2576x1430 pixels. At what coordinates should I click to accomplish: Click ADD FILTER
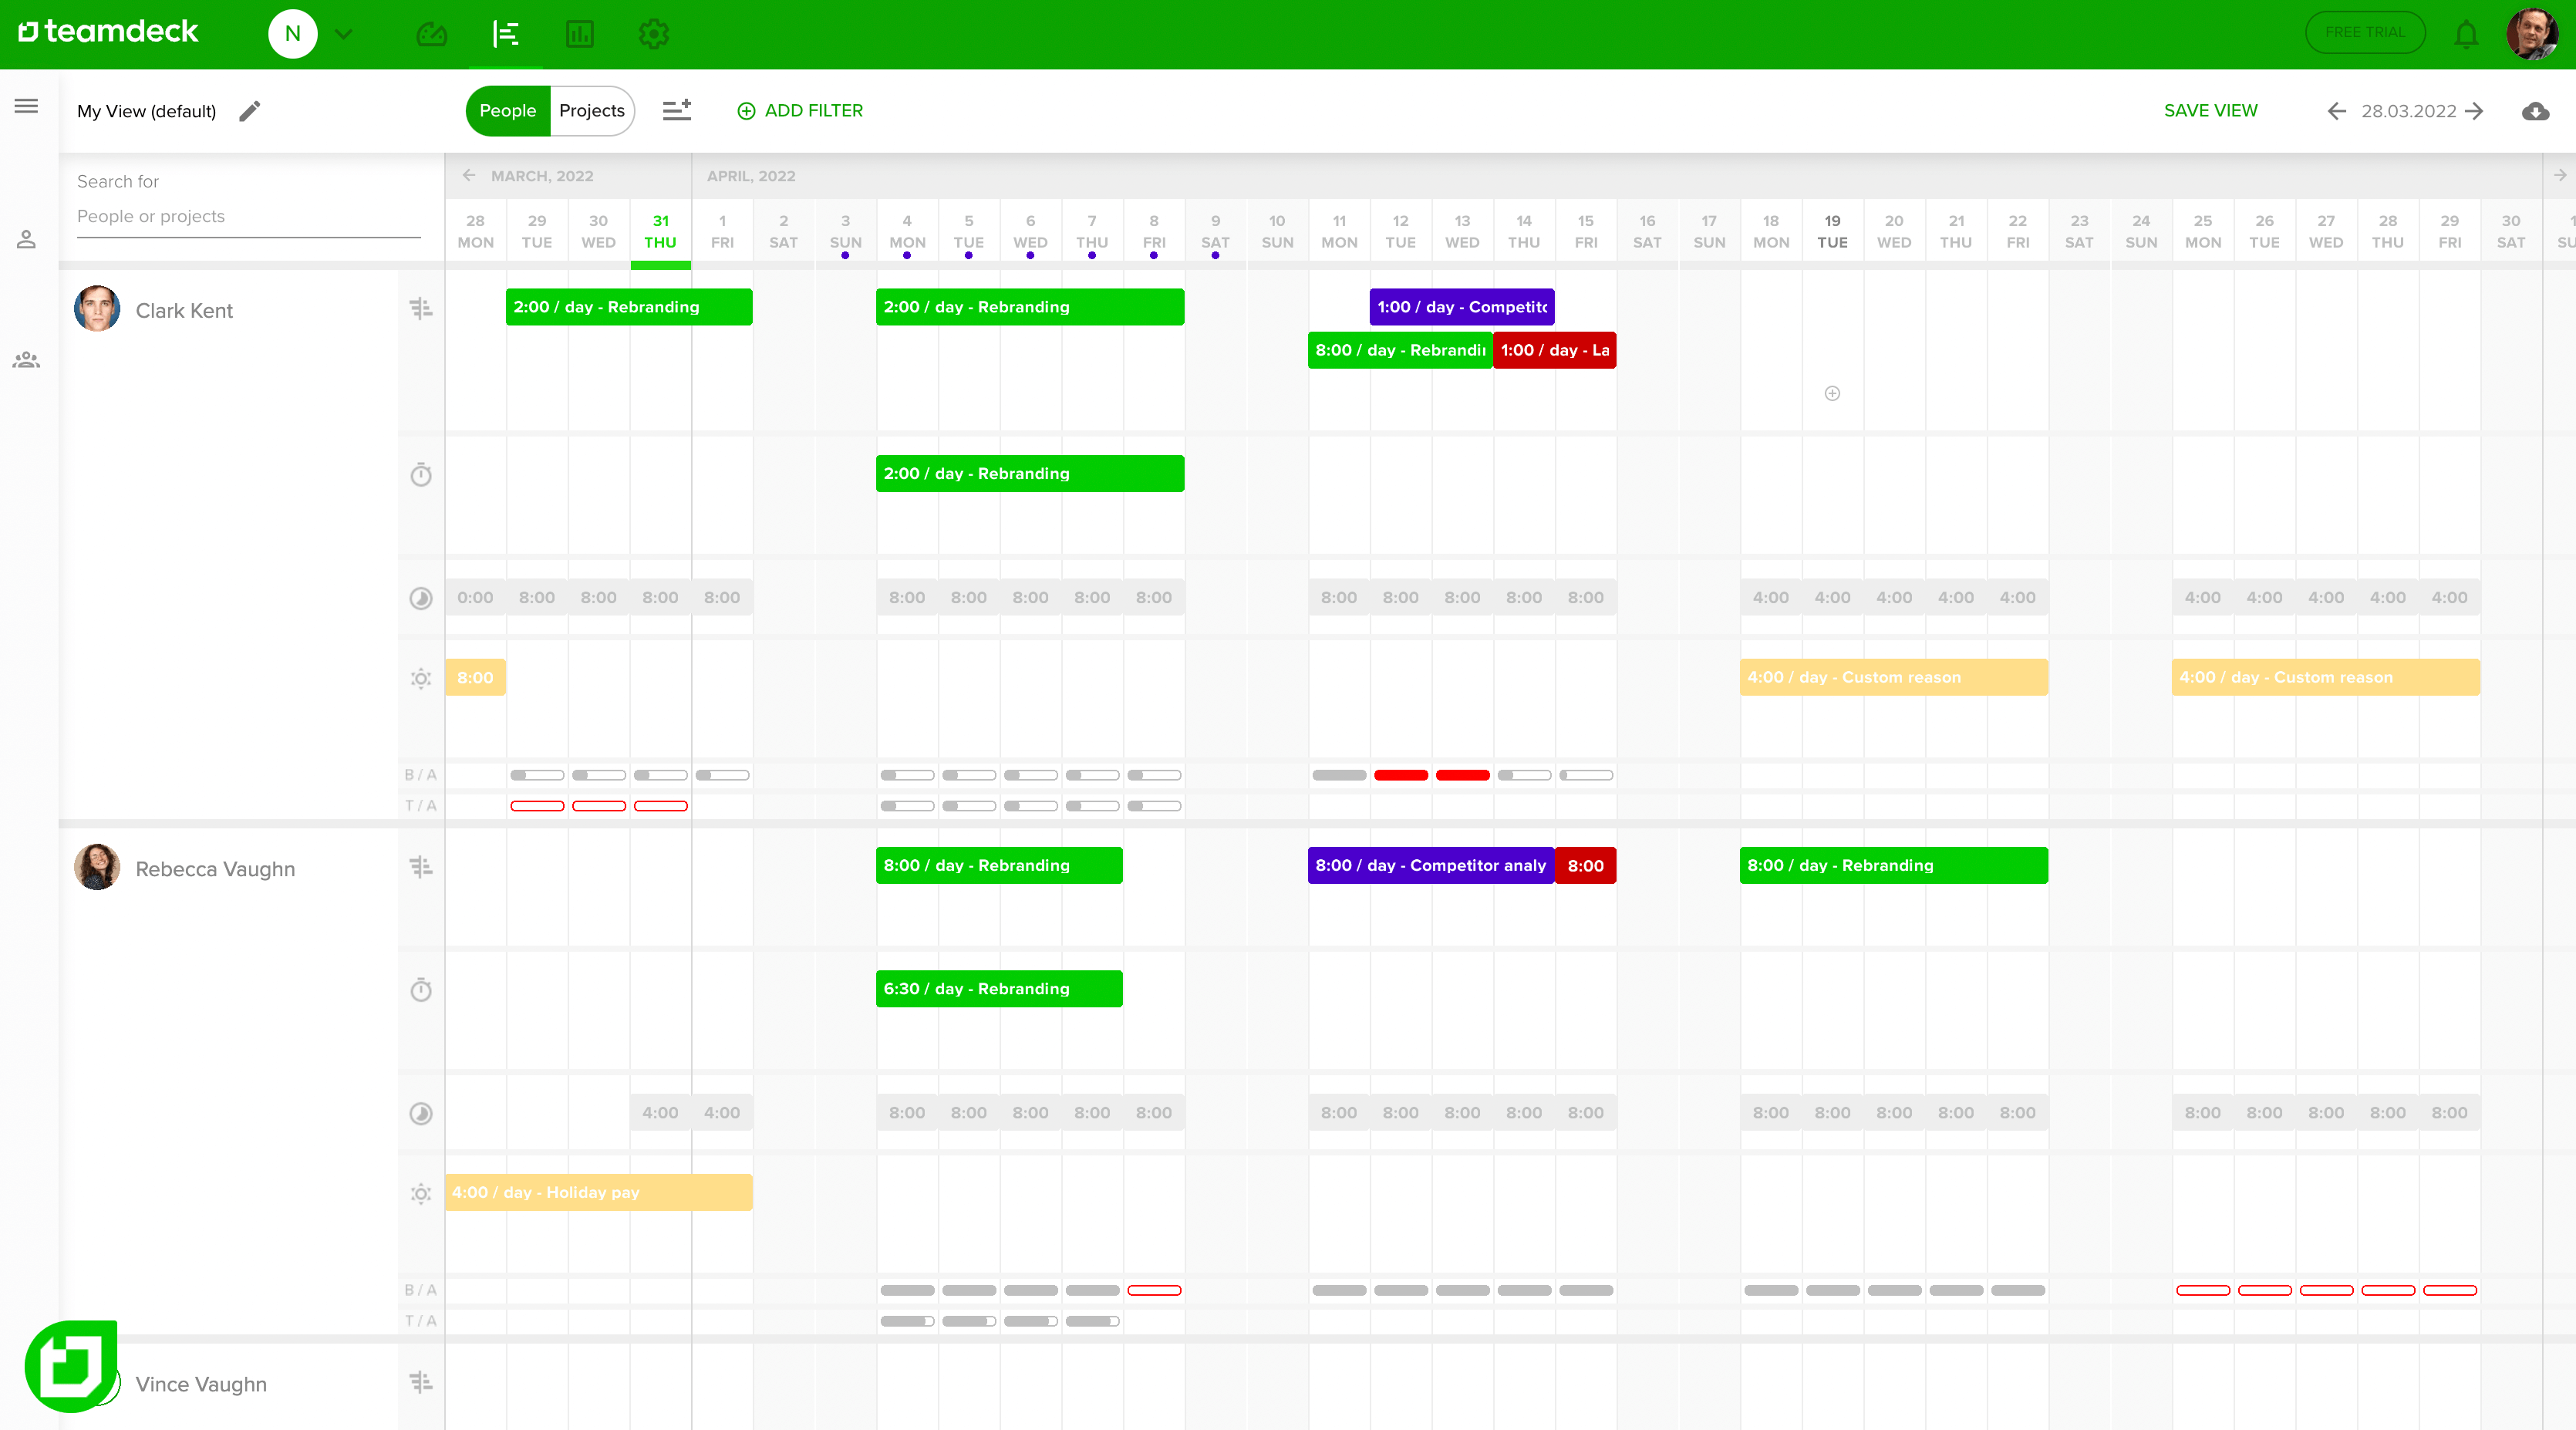800,111
